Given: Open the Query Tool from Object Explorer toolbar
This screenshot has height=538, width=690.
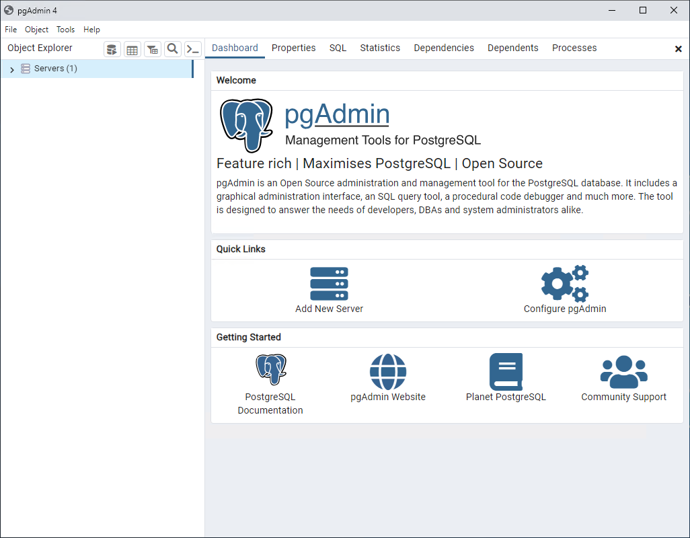Looking at the screenshot, I should (112, 49).
